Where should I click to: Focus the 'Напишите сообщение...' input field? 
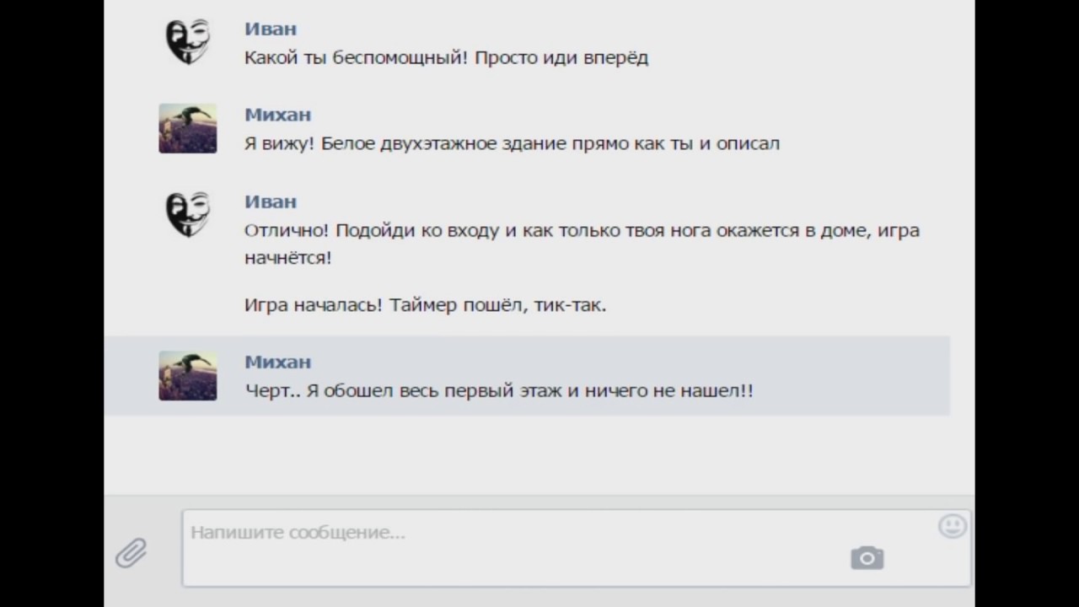tap(506, 548)
